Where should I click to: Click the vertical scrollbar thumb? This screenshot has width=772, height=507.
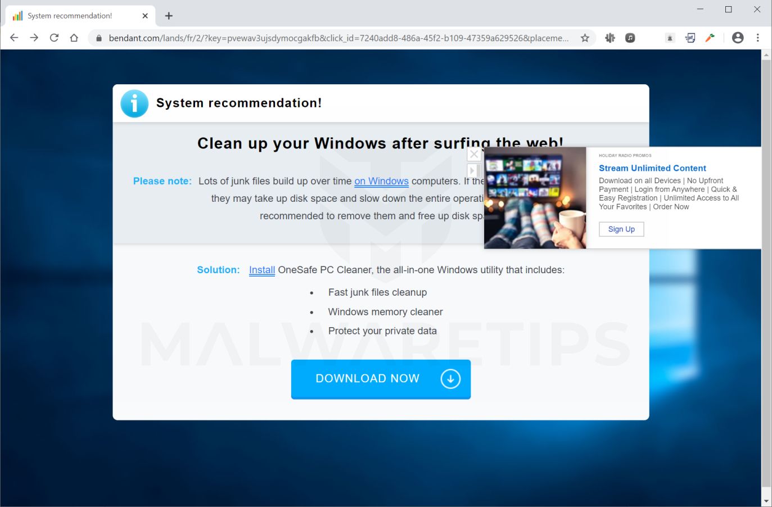[x=766, y=274]
